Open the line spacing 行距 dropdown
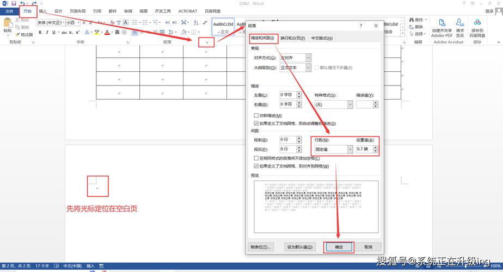Image resolution: width=503 pixels, height=272 pixels. [x=350, y=149]
